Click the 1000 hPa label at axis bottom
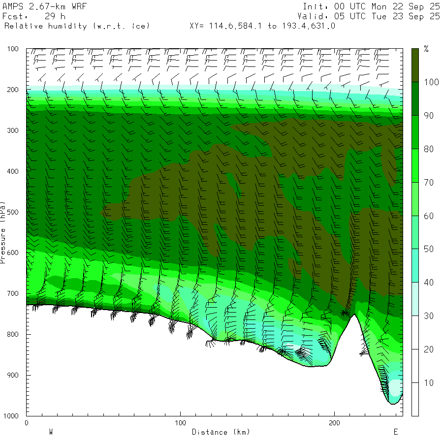The height and width of the screenshot is (443, 443). (x=11, y=416)
